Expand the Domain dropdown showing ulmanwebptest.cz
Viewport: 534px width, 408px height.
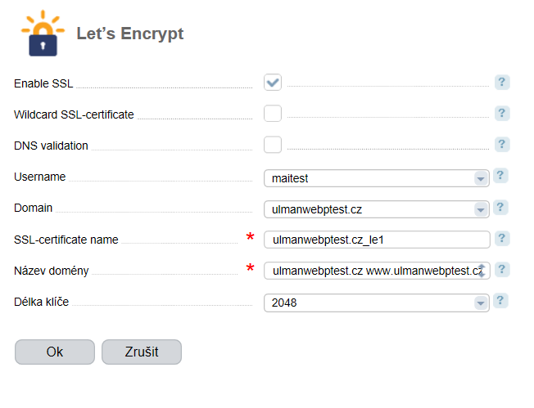(x=377, y=209)
